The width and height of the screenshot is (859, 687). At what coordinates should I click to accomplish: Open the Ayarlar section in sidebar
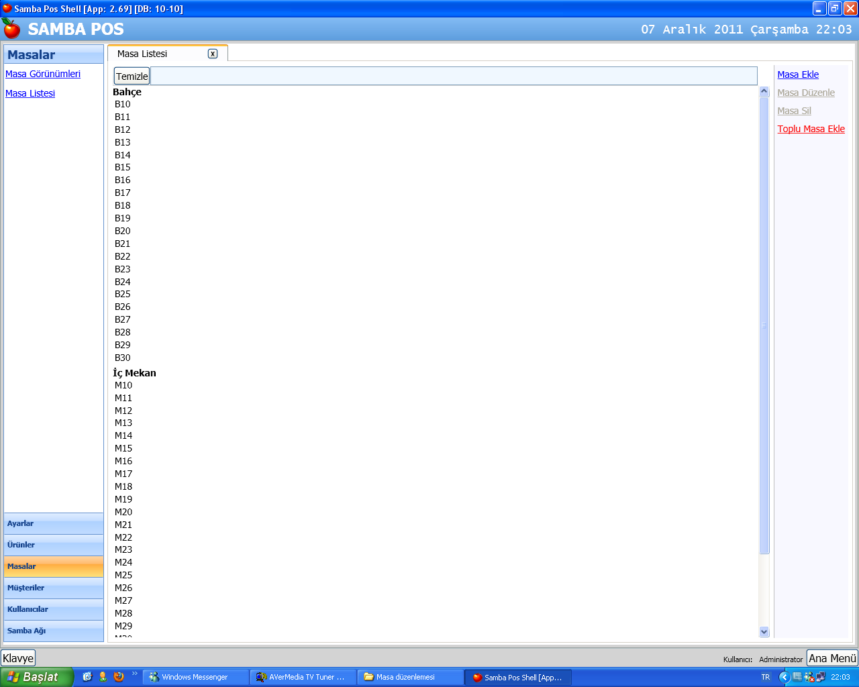(x=54, y=523)
